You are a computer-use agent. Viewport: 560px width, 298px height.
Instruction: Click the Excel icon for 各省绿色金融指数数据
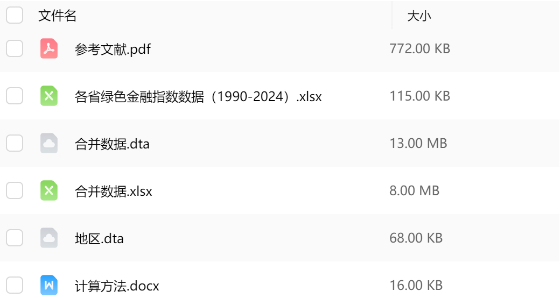[49, 96]
